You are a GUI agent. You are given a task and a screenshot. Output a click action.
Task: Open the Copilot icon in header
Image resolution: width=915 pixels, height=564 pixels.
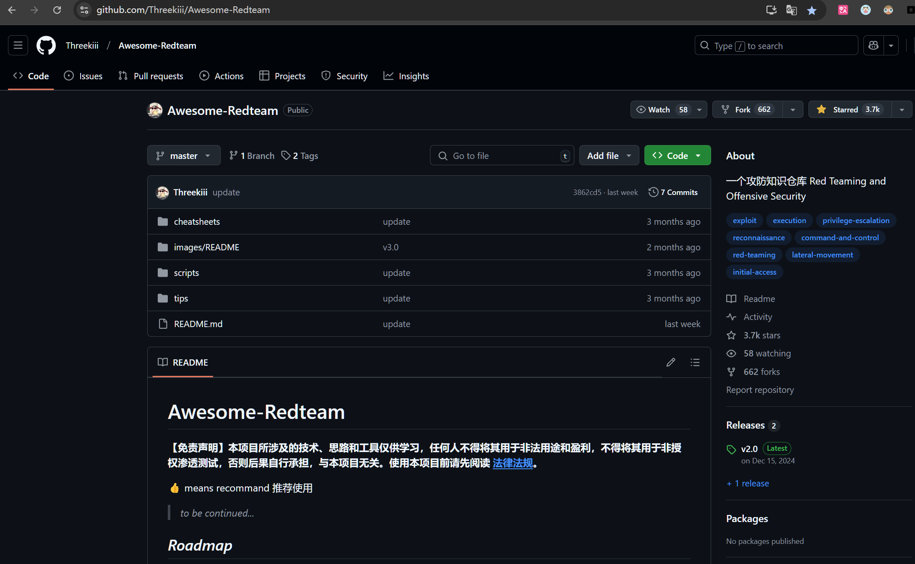click(873, 45)
